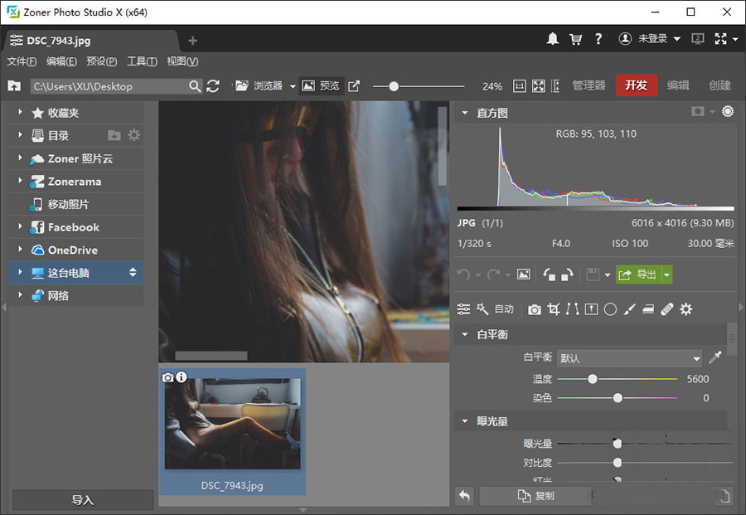Switch to the Develop 开发 module

coord(637,85)
